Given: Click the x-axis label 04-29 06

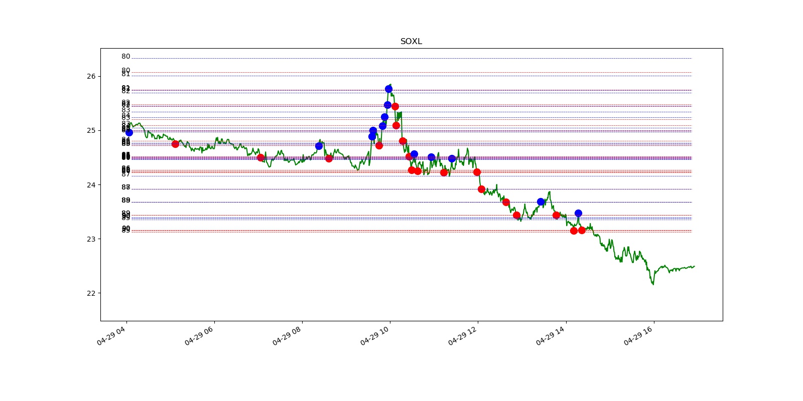Looking at the screenshot, I should click(199, 335).
